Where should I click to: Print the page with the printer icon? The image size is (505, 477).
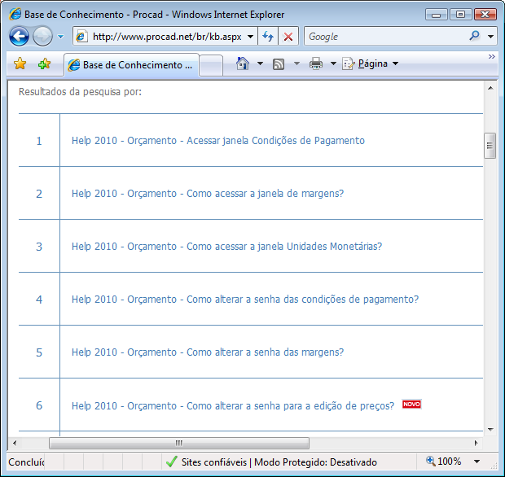pos(316,64)
